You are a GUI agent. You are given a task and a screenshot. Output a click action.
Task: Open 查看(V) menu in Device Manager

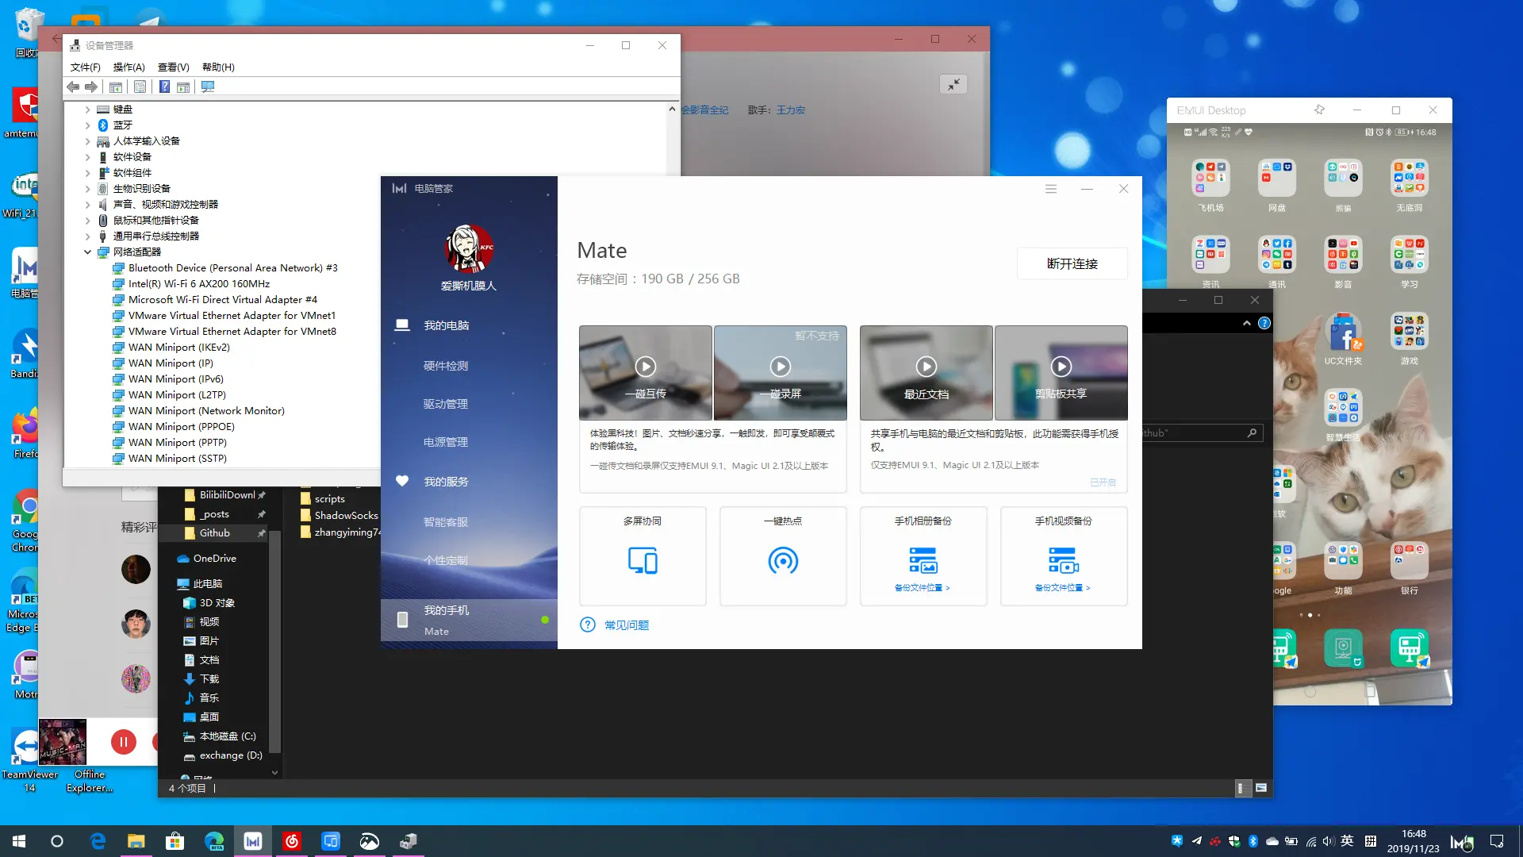pos(173,67)
